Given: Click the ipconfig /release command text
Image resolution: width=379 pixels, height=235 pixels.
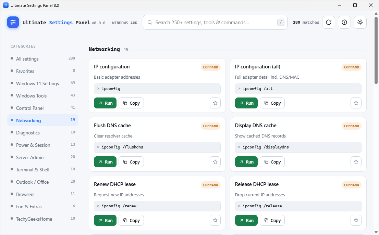Looking at the screenshot, I should point(262,206).
